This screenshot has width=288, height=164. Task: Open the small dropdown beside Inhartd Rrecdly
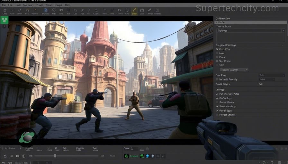tap(267, 79)
